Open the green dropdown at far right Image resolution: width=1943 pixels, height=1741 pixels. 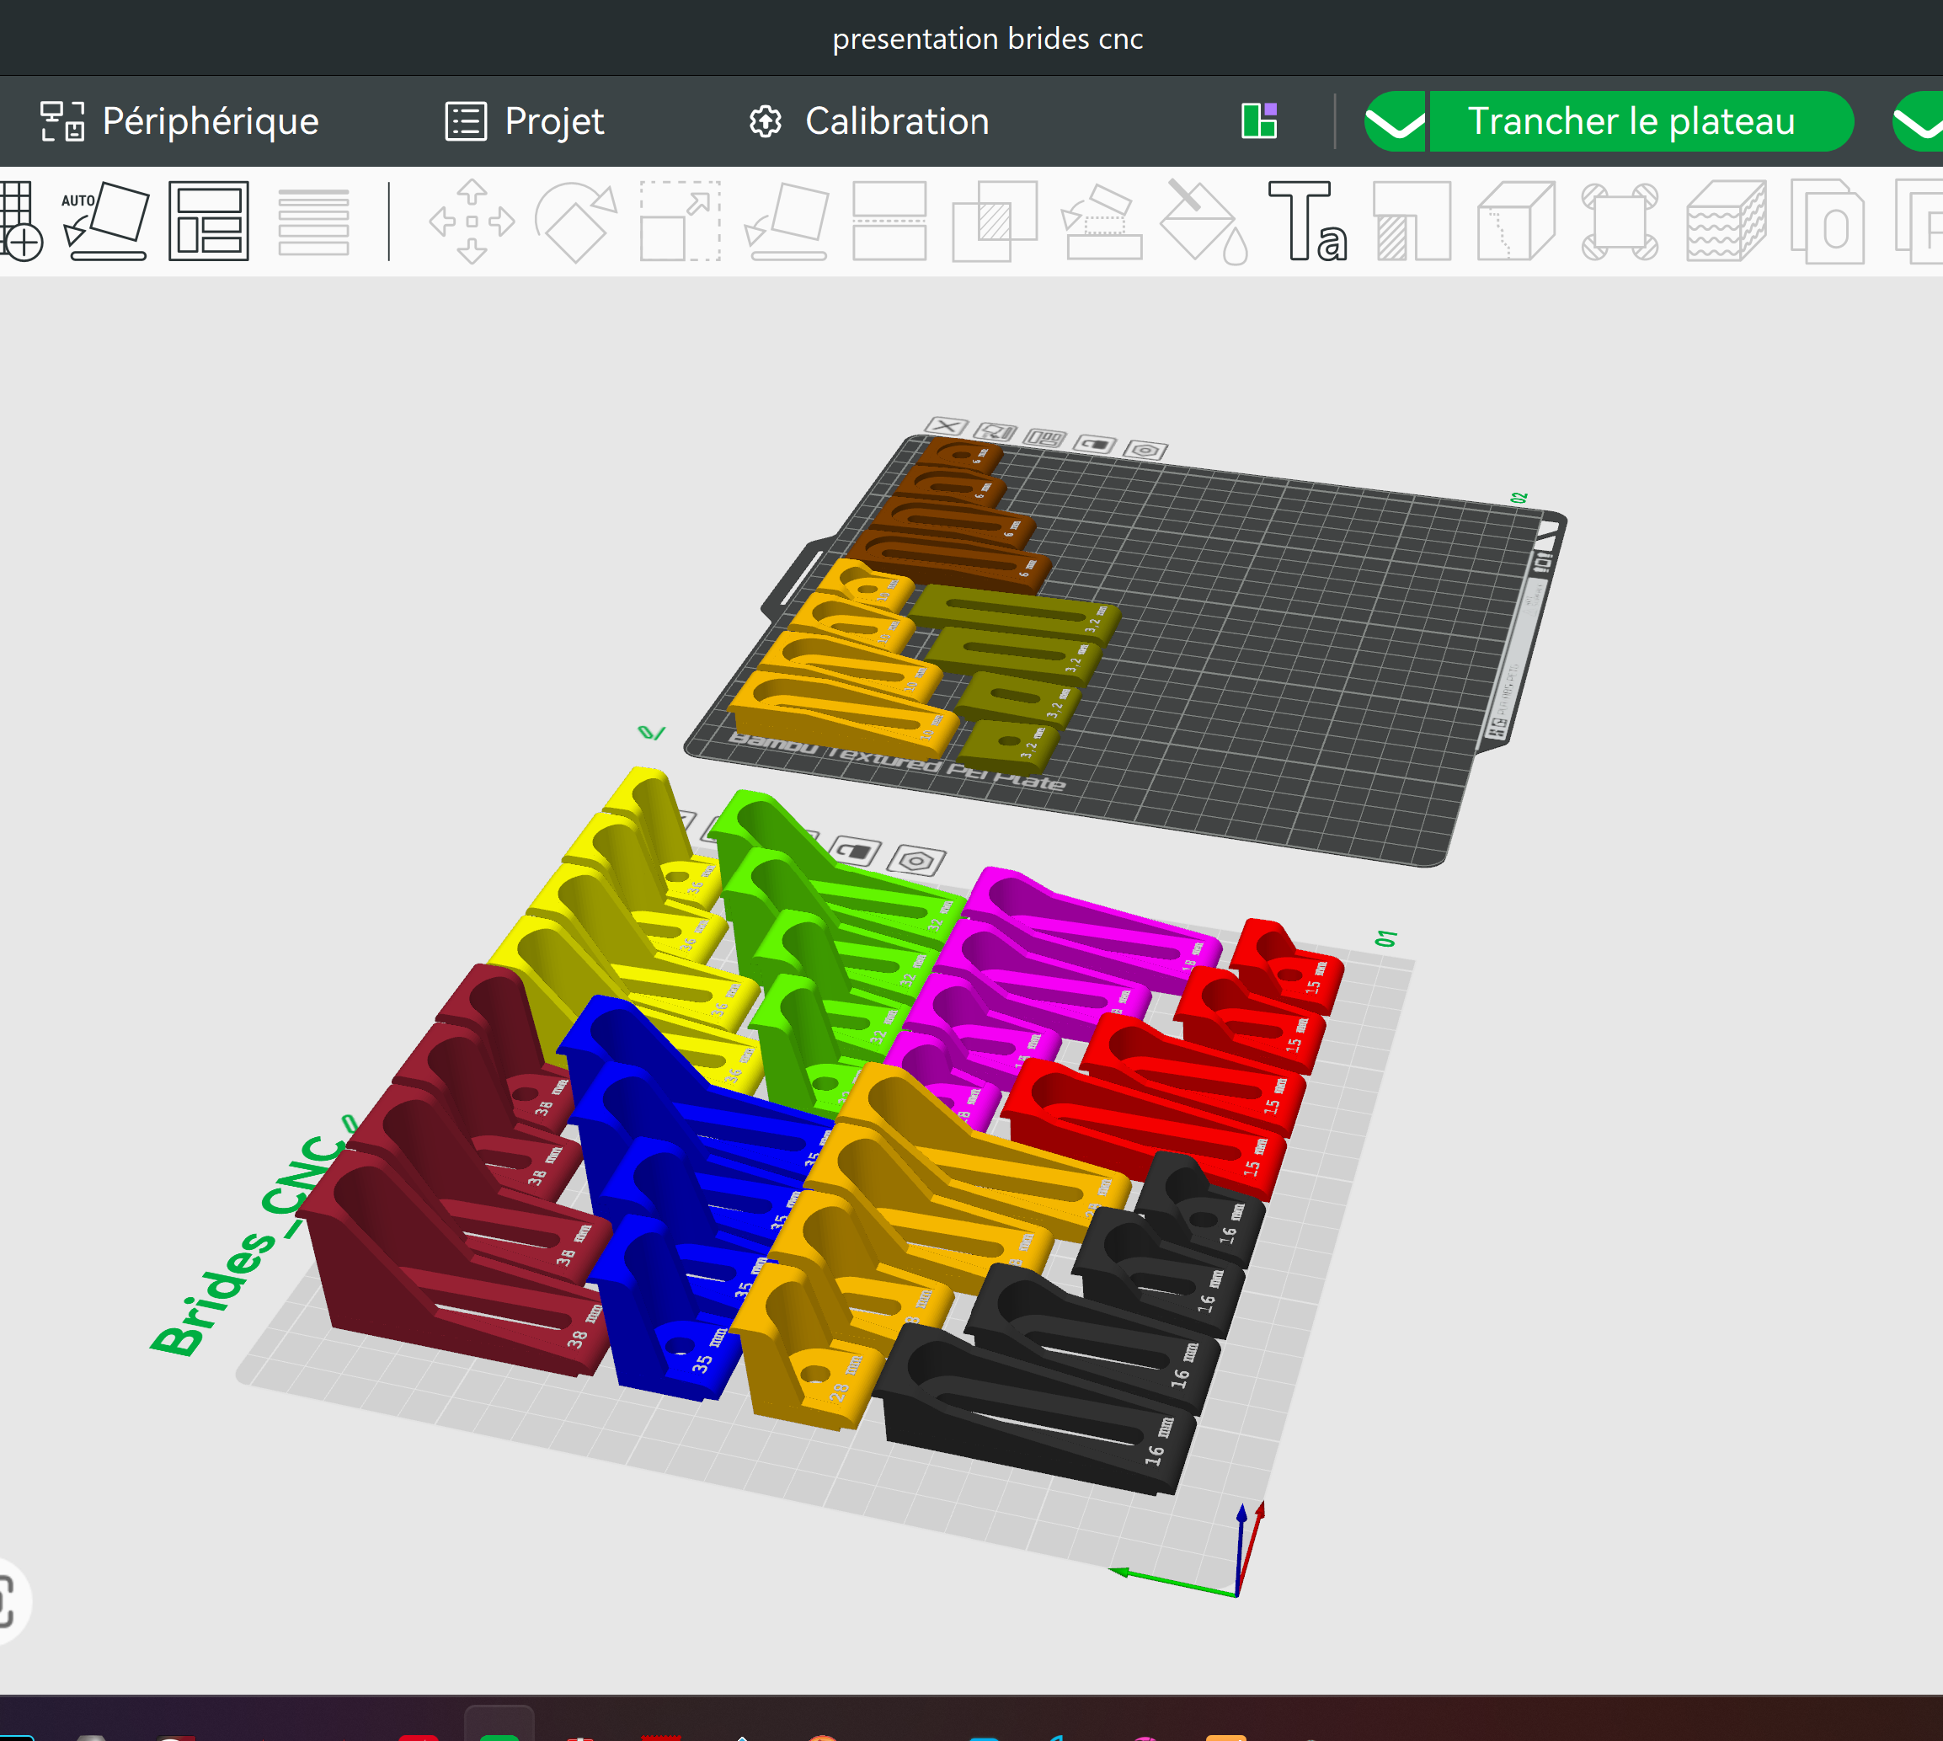[1918, 121]
